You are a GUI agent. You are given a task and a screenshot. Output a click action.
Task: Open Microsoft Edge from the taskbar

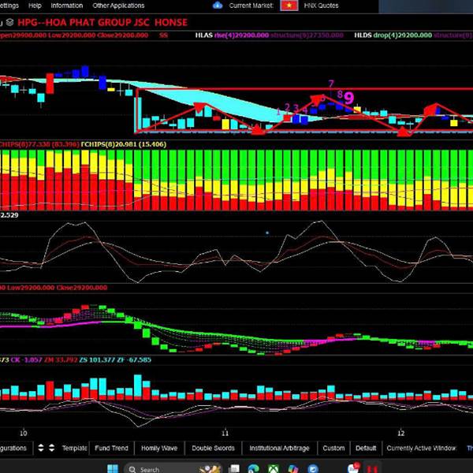coord(253,469)
